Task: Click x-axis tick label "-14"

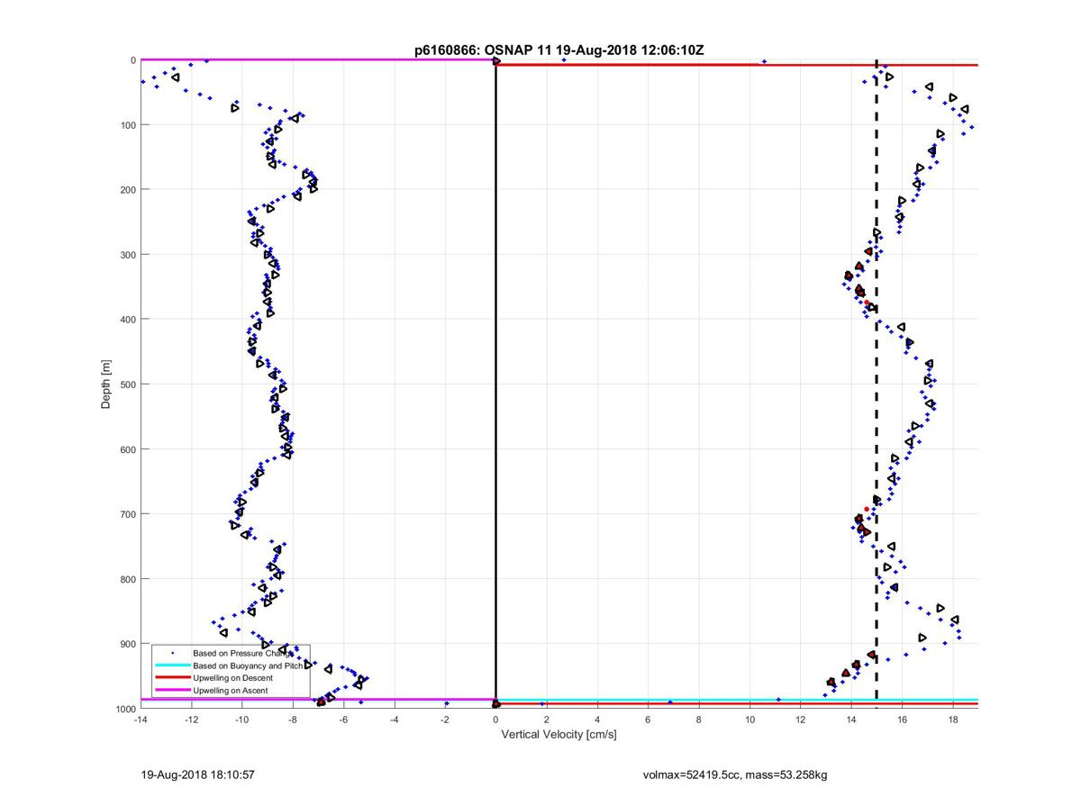Action: tap(140, 720)
